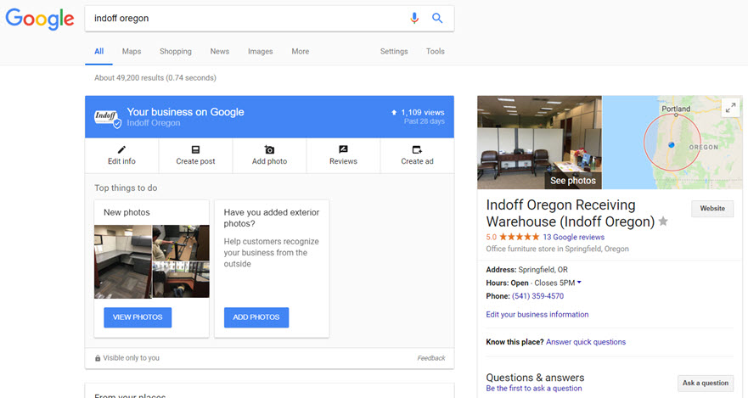Open the See photos office thumbnail
This screenshot has height=398, width=748.
click(x=539, y=142)
